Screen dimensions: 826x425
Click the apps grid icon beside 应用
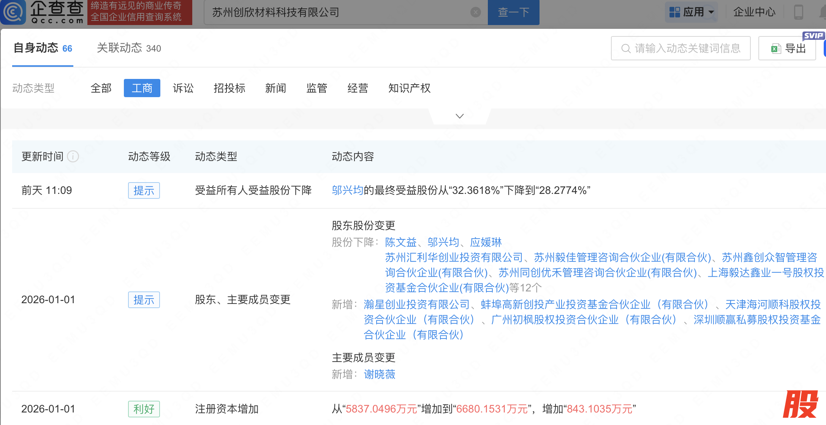point(674,12)
